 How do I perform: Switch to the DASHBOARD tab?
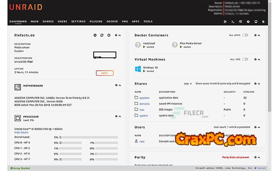(18, 22)
